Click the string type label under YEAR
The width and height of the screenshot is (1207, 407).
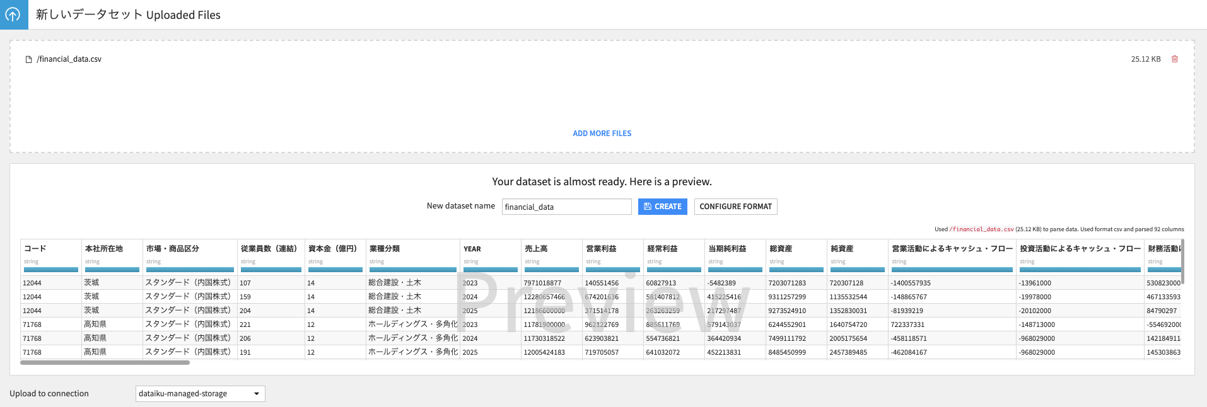click(471, 261)
